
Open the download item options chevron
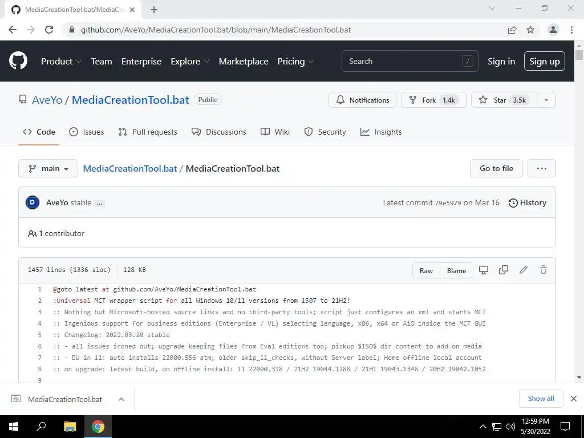tap(121, 399)
